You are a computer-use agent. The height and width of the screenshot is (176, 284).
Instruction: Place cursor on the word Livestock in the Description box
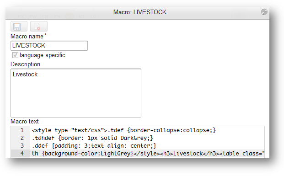25,74
